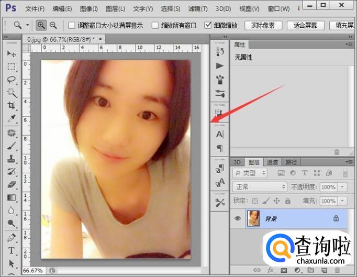Image resolution: width=357 pixels, height=277 pixels.
Task: Open the Character panel icon
Action: pos(219,134)
